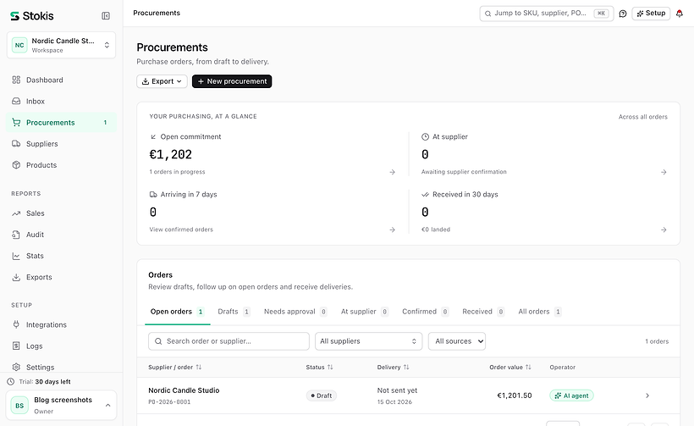Switch to Needs approval tab

[x=295, y=312]
